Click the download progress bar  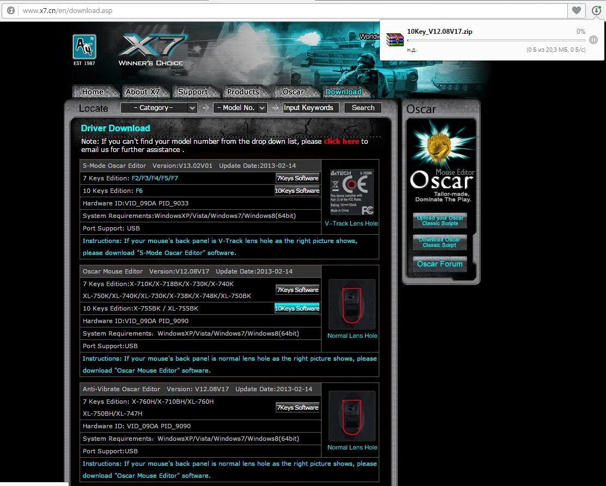click(496, 40)
